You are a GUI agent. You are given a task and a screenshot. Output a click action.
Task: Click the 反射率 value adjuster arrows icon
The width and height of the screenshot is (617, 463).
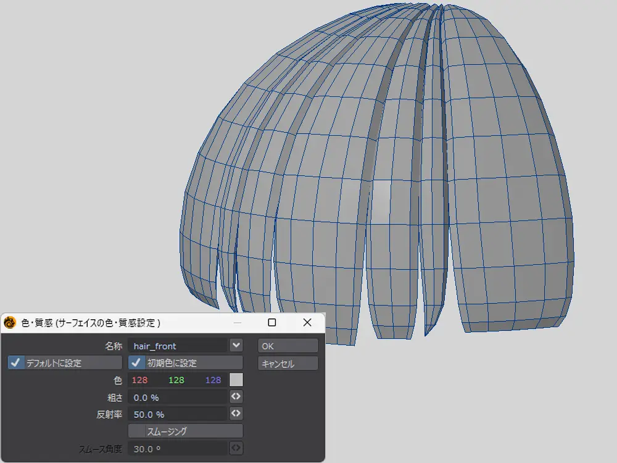pyautogui.click(x=236, y=414)
